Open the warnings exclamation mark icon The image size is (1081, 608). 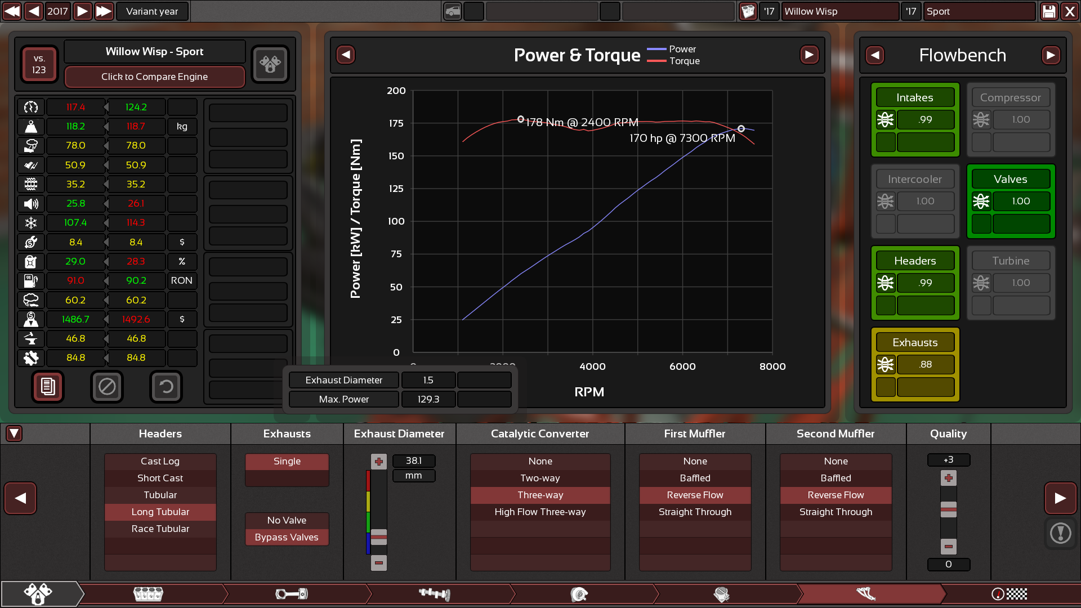(1060, 533)
